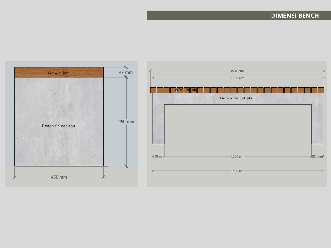Click the top "1500 mm" dimension in front view
Viewport: 331px width, 248px height.
[238, 78]
